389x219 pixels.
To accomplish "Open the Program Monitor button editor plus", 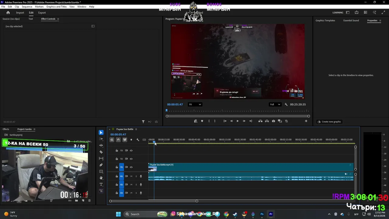I will (306, 121).
